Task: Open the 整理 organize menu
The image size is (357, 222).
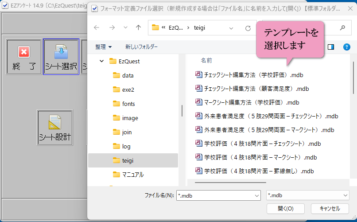Action: (104, 47)
